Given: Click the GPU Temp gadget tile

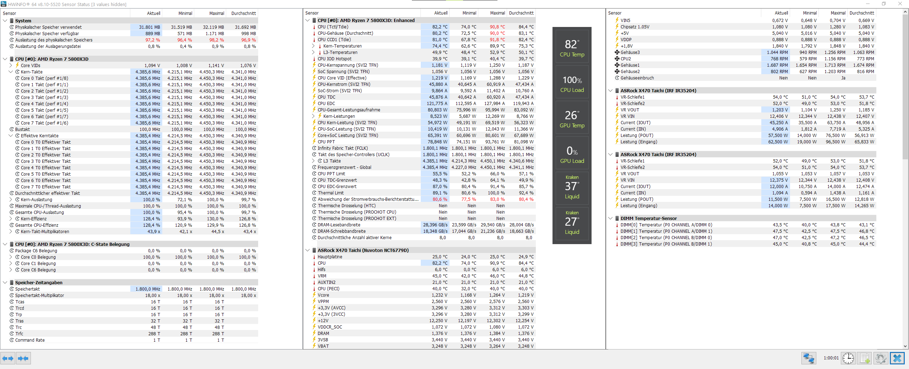Looking at the screenshot, I should [572, 118].
